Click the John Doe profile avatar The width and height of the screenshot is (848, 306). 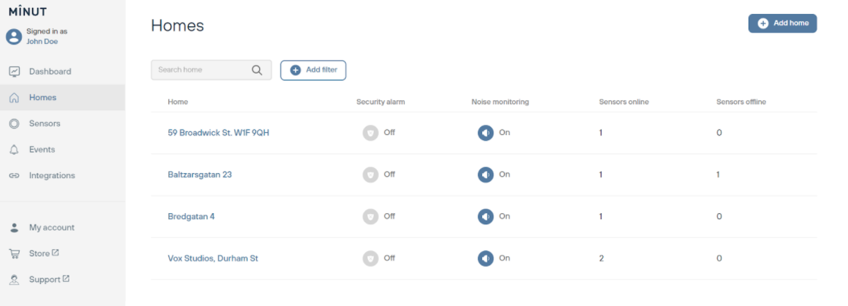point(14,37)
